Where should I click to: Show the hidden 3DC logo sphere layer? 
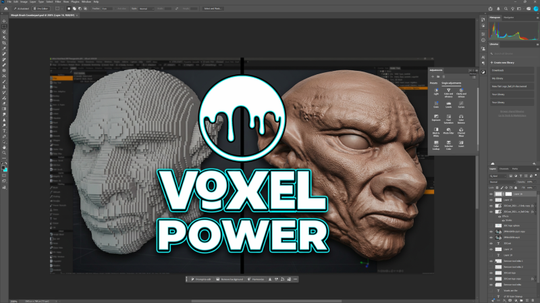pos(491,225)
